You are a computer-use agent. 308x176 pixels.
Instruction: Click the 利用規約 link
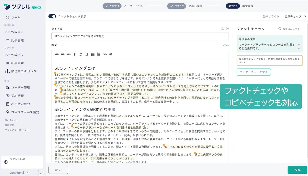(x=10, y=125)
